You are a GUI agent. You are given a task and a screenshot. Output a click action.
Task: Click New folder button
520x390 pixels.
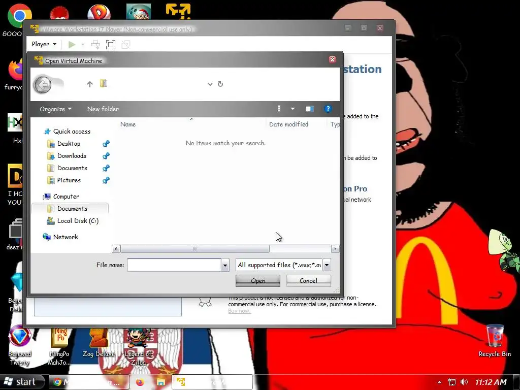103,109
